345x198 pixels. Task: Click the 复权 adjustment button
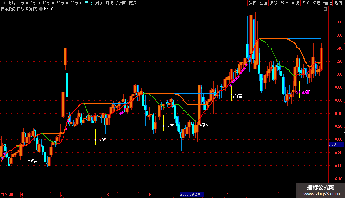(252, 3)
